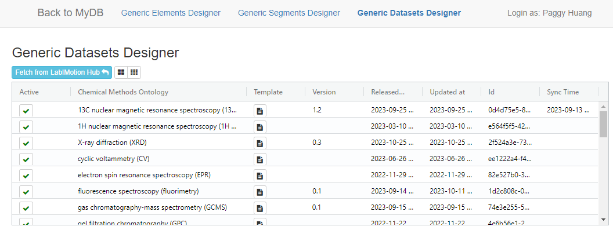Click Updated at 2023-10-11 cell
Viewport: 613px width, 230px height.
pyautogui.click(x=452, y=191)
